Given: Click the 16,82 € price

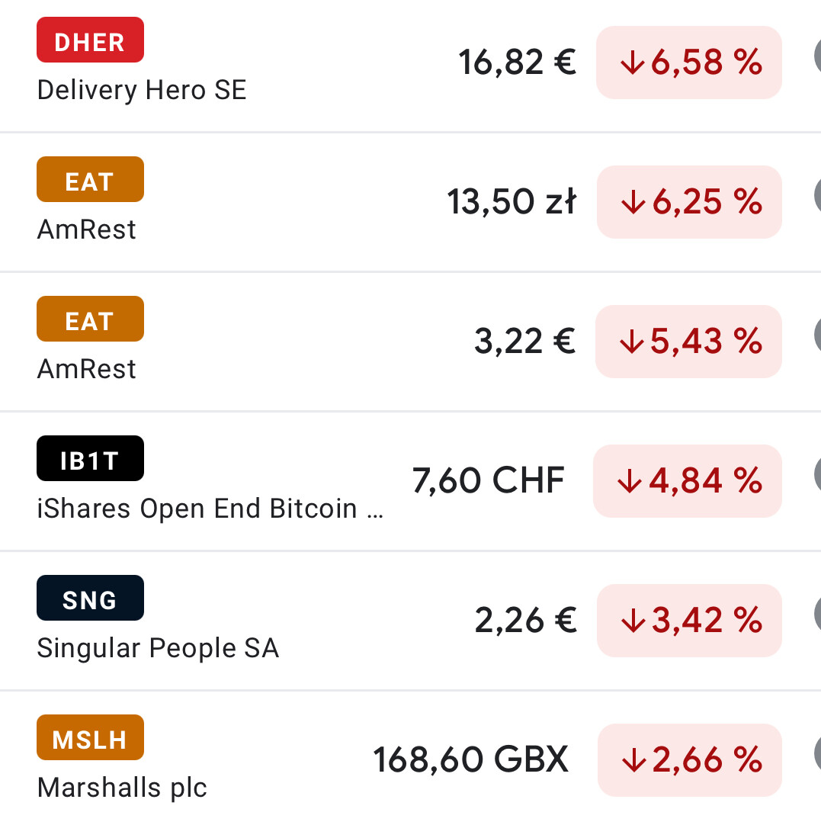Looking at the screenshot, I should click(x=518, y=63).
